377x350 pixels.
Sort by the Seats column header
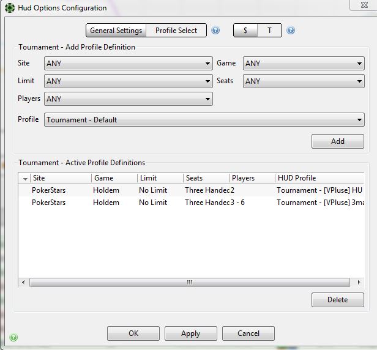click(206, 178)
